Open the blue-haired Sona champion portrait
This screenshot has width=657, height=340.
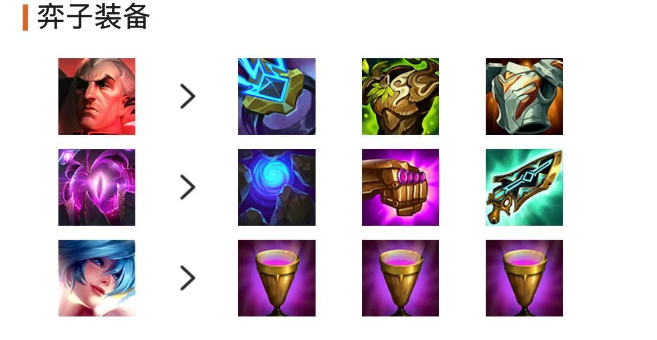coord(97,278)
